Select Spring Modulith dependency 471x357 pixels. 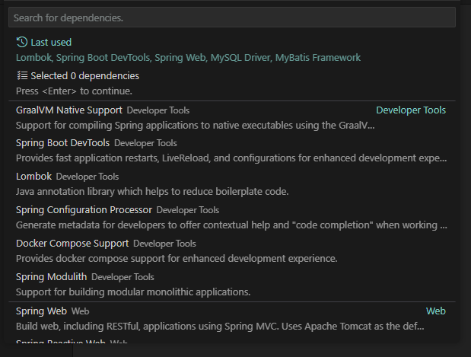click(232, 284)
